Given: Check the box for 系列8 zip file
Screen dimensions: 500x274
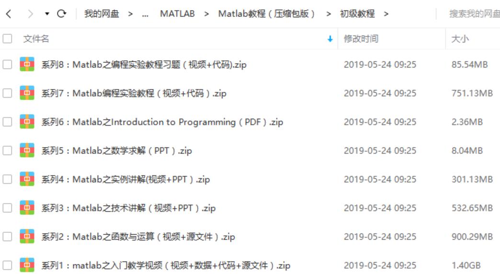Looking at the screenshot, I should (7, 65).
